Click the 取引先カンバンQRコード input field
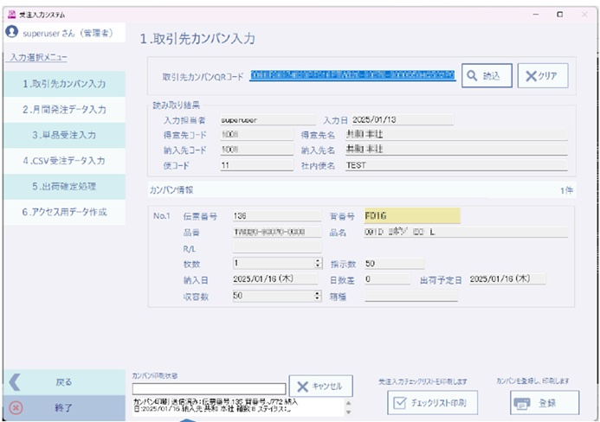This screenshot has height=422, width=600. tap(352, 75)
